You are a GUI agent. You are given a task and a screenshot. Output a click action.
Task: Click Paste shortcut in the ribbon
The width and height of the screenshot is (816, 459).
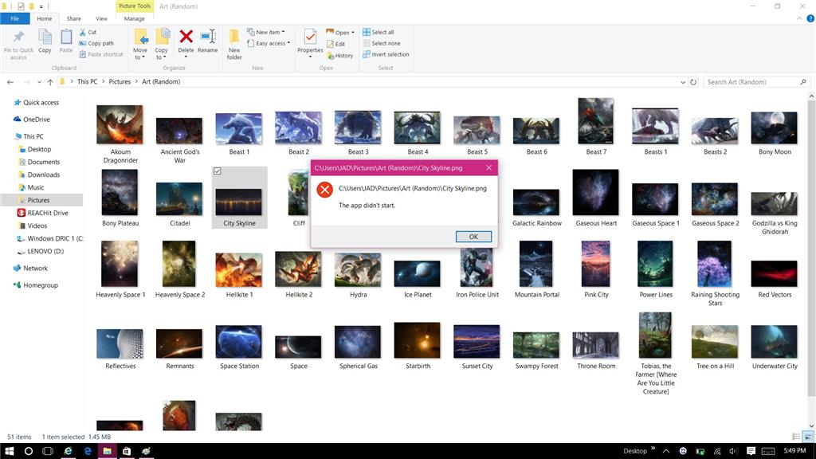coord(101,54)
